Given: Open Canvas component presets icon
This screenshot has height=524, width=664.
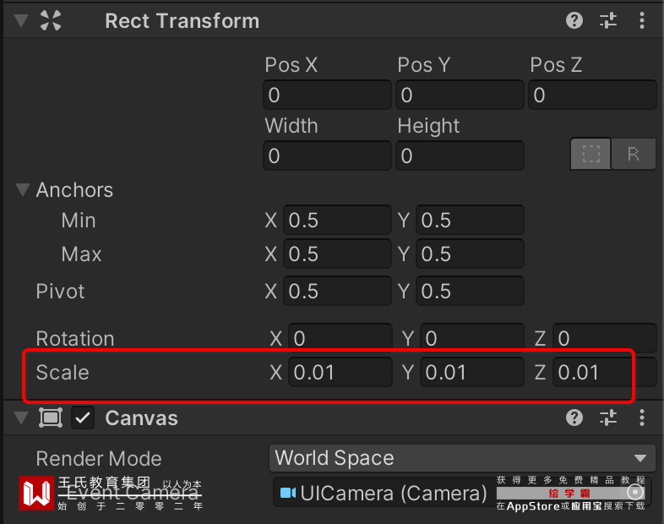Looking at the screenshot, I should 608,418.
